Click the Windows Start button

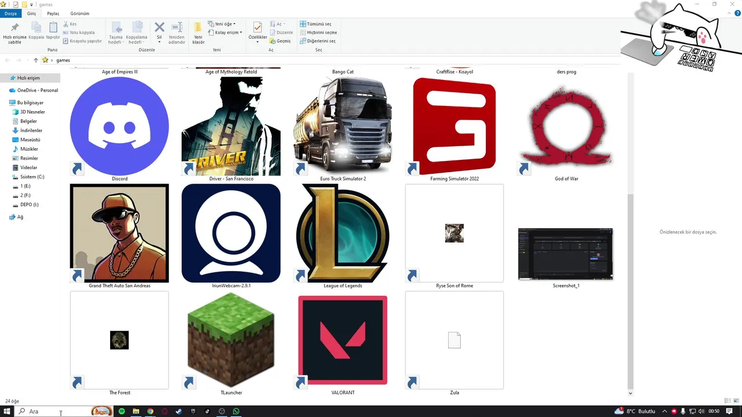7,411
